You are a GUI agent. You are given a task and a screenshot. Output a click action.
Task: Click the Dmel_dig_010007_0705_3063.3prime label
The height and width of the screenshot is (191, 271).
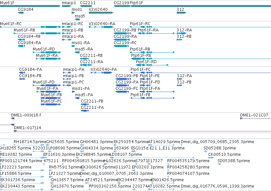point(117,174)
